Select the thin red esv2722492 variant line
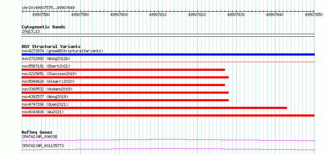 168,62
